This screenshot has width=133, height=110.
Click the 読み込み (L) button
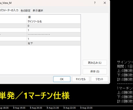point(95,63)
